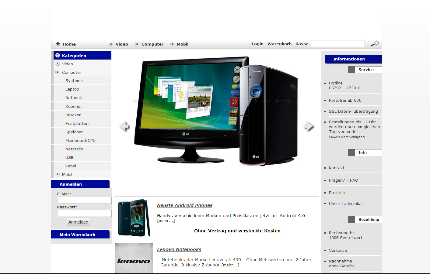Open the Home menu item

click(69, 44)
